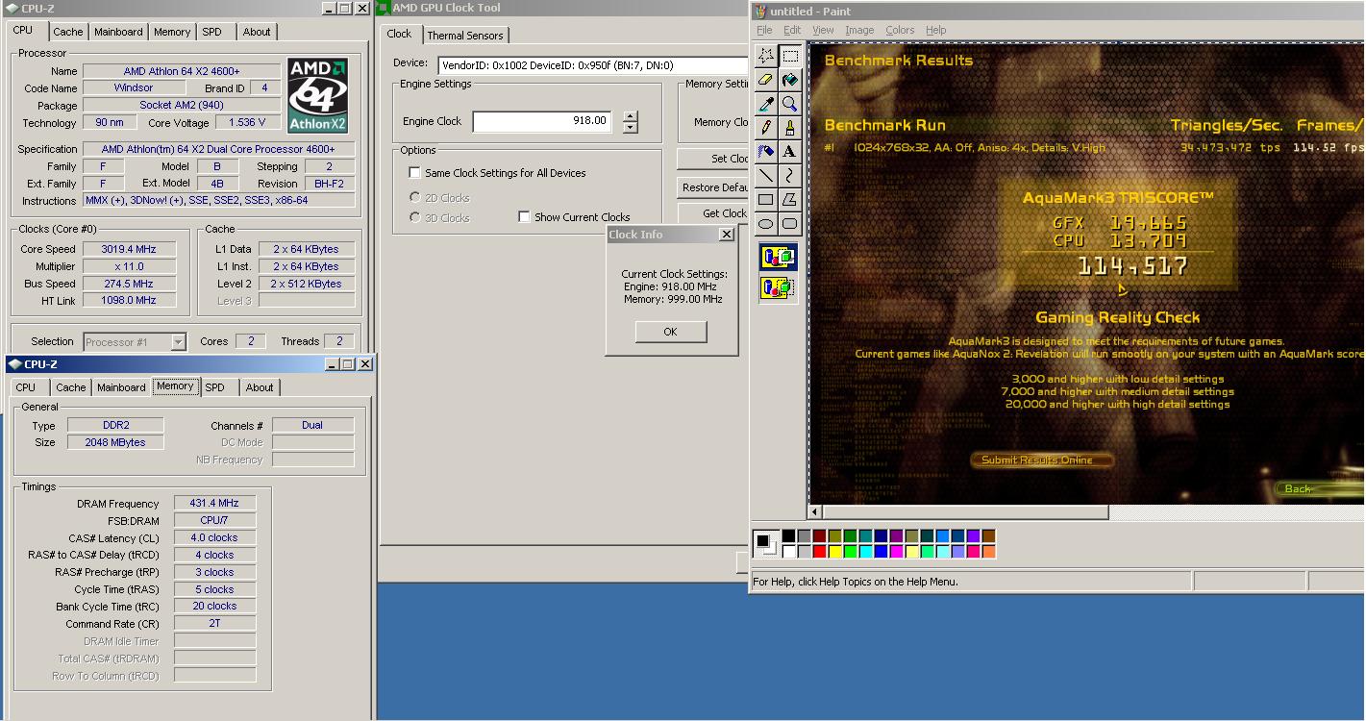Enable the Show Current Clocks checkbox
The image size is (1366, 721).
coord(524,217)
